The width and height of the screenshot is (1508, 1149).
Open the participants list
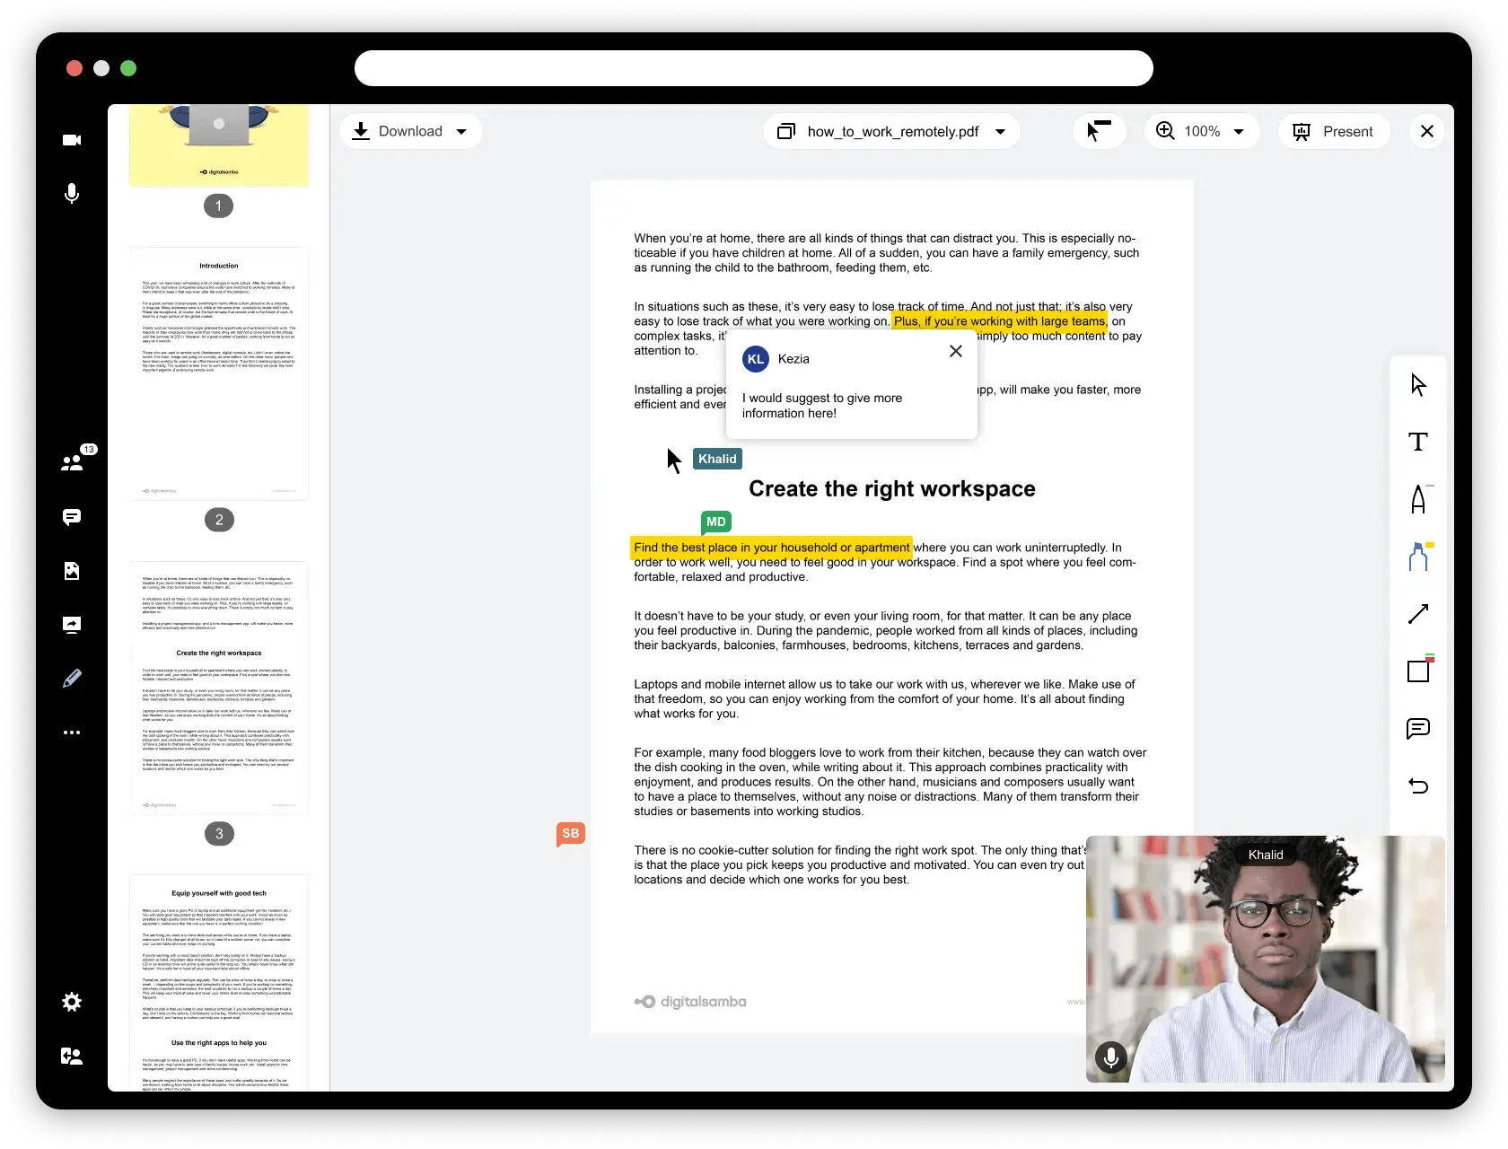72,461
